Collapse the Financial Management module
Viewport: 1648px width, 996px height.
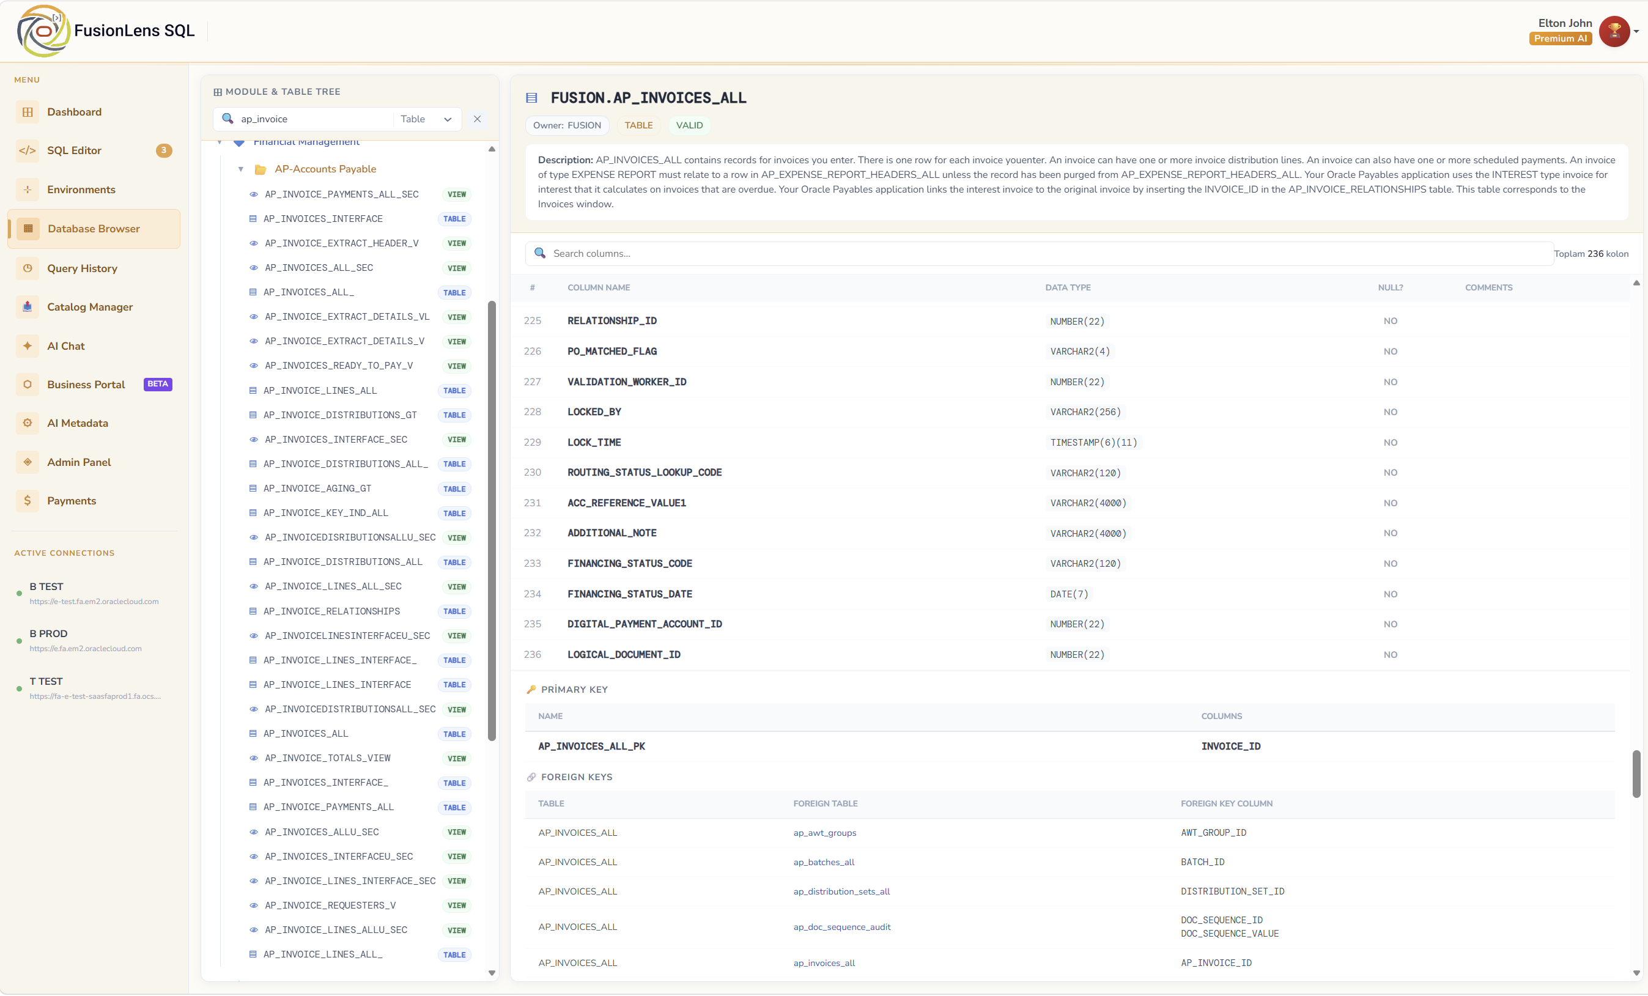tap(220, 142)
